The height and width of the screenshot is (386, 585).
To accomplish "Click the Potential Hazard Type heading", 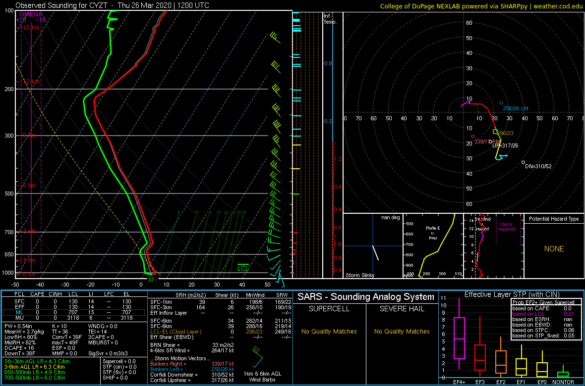I will [x=554, y=219].
